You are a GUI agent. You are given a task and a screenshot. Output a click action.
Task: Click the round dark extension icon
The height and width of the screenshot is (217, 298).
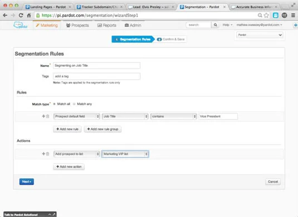pos(284,15)
